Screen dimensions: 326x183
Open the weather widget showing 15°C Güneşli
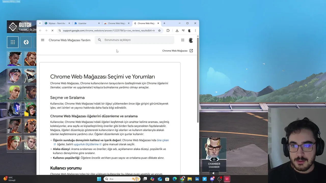click(x=9, y=179)
